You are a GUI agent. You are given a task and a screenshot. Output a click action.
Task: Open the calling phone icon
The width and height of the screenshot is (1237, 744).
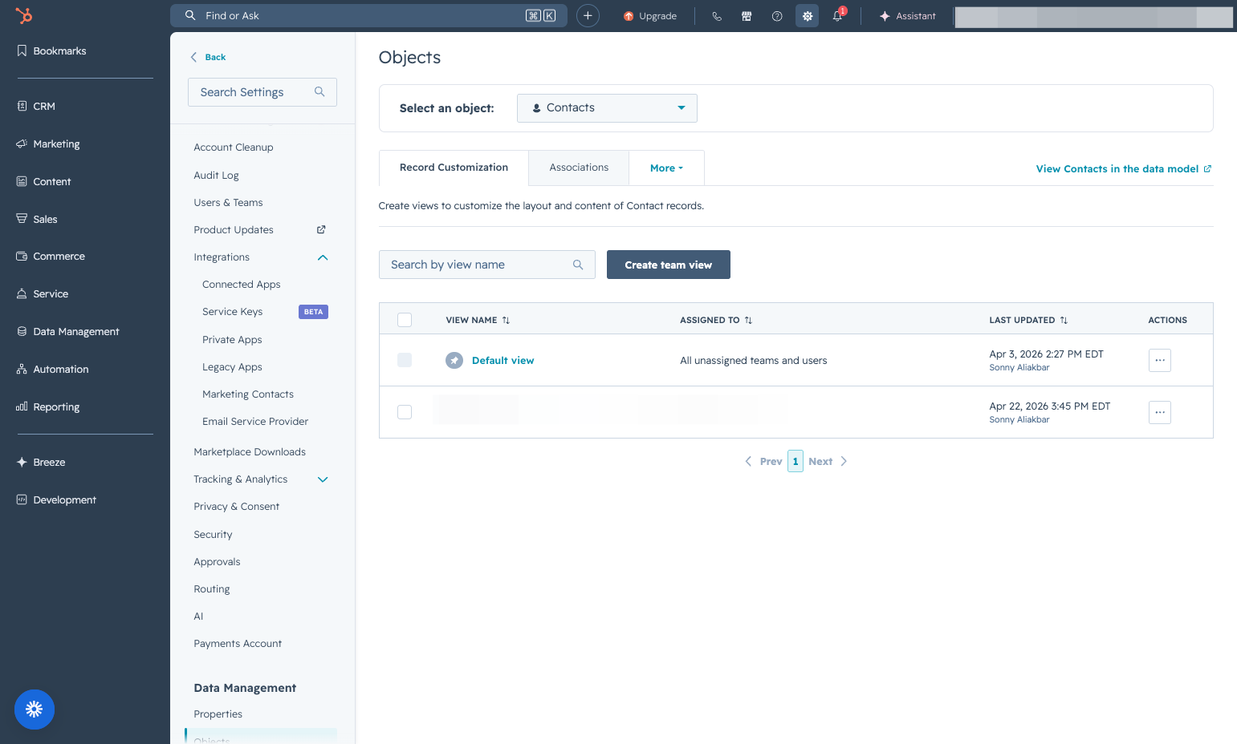717,16
